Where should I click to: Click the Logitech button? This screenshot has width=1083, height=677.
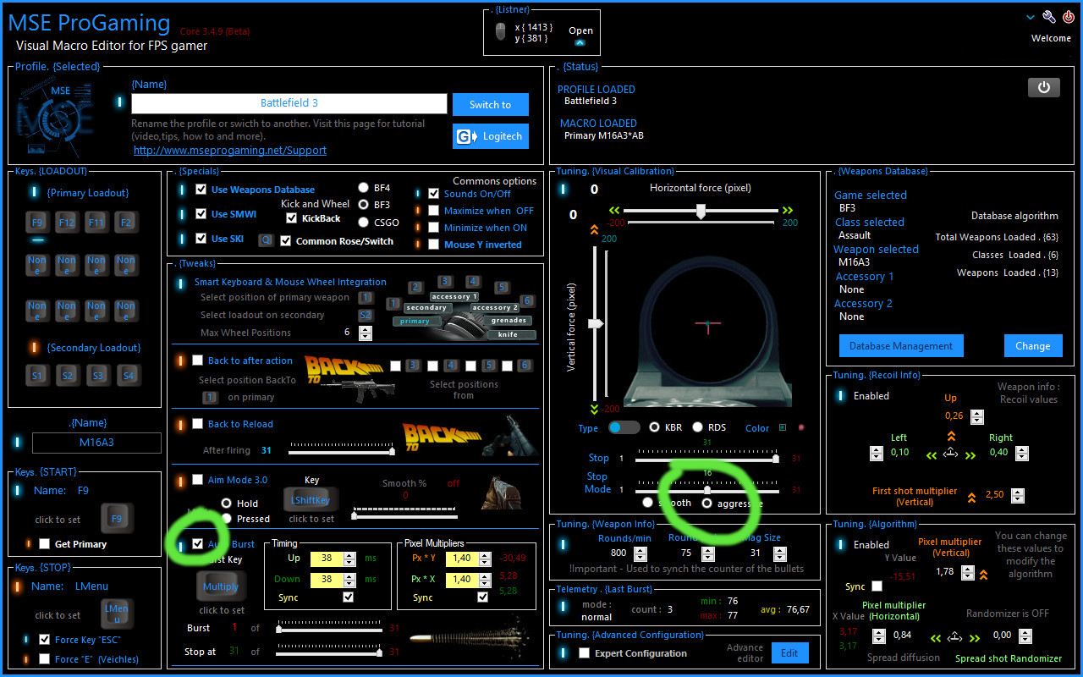[491, 136]
